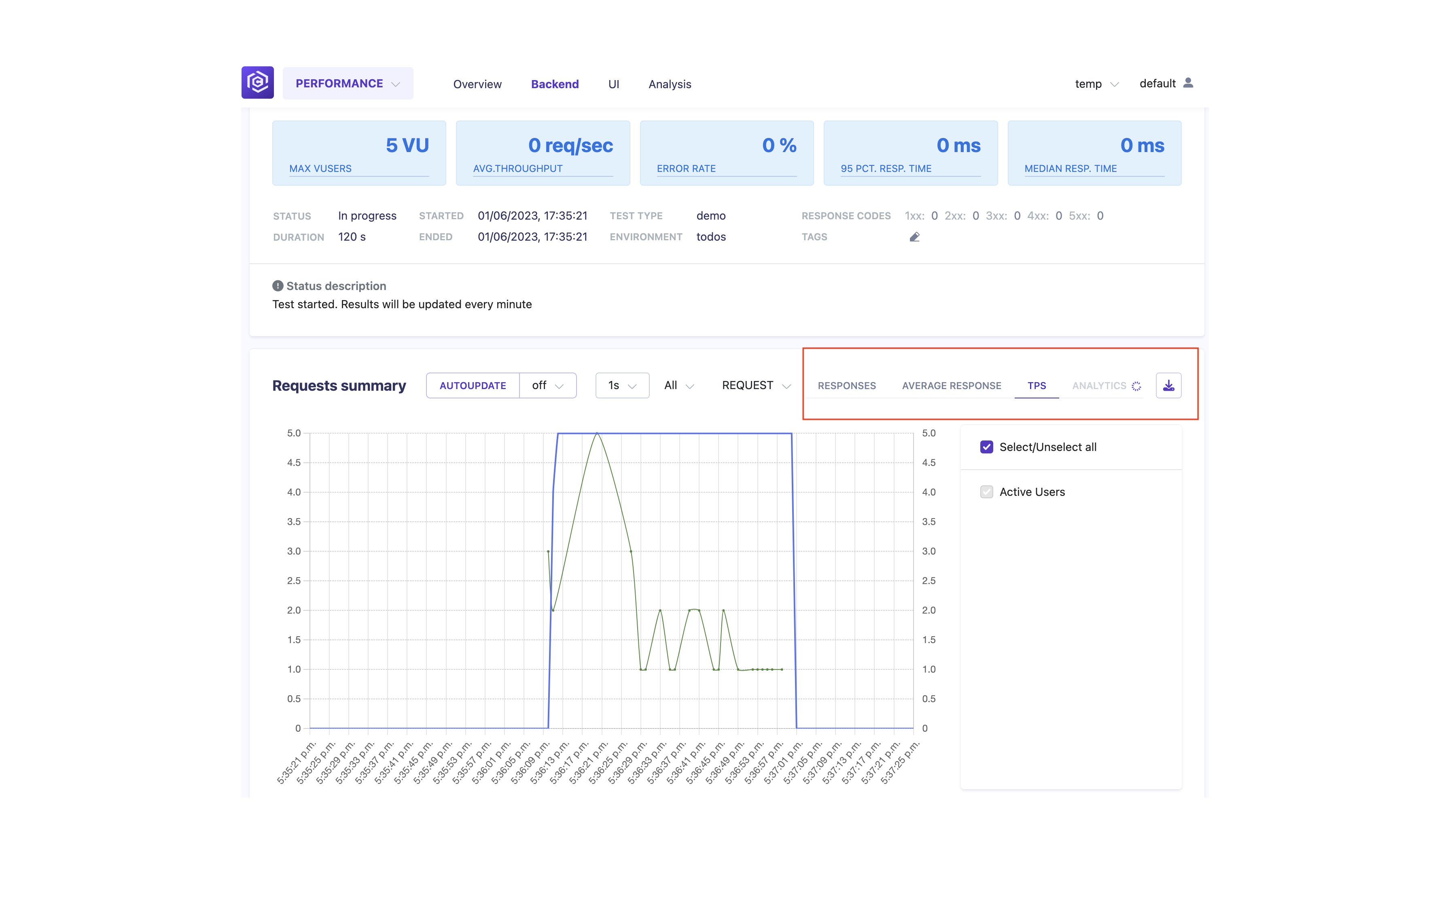Click the 5:36:21 p.m. axis label
Image resolution: width=1450 pixels, height=906 pixels.
pos(588,762)
